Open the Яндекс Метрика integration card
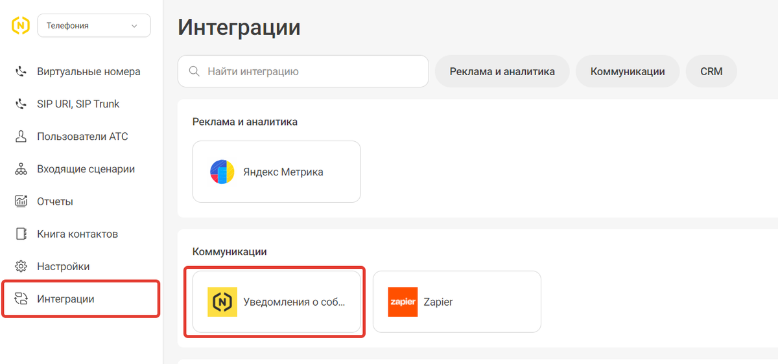Image resolution: width=778 pixels, height=364 pixels. [277, 172]
